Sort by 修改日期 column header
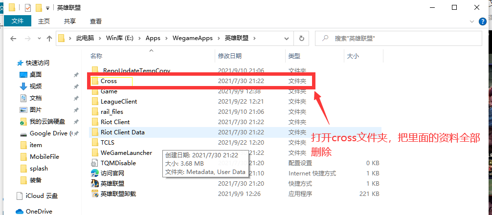The height and width of the screenshot is (215, 492). click(230, 56)
